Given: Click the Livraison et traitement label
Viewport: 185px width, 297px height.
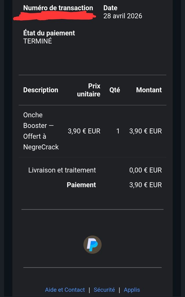Looking at the screenshot, I should point(62,170).
